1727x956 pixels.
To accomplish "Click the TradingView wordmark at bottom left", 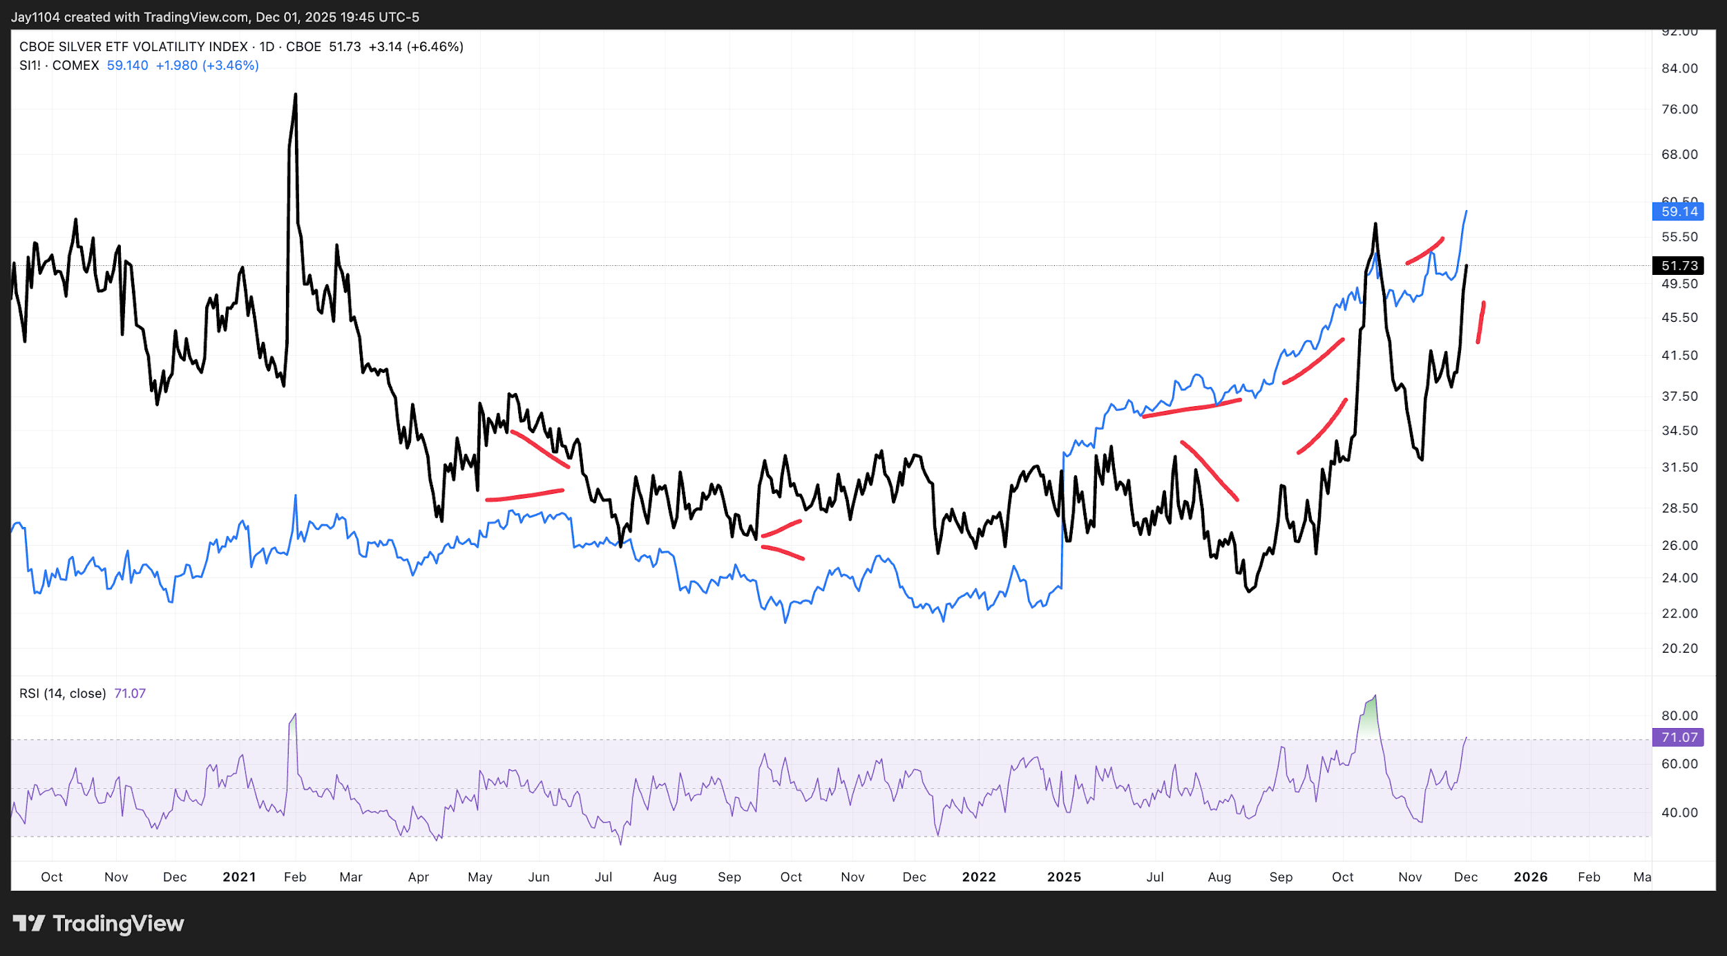I will 118,924.
